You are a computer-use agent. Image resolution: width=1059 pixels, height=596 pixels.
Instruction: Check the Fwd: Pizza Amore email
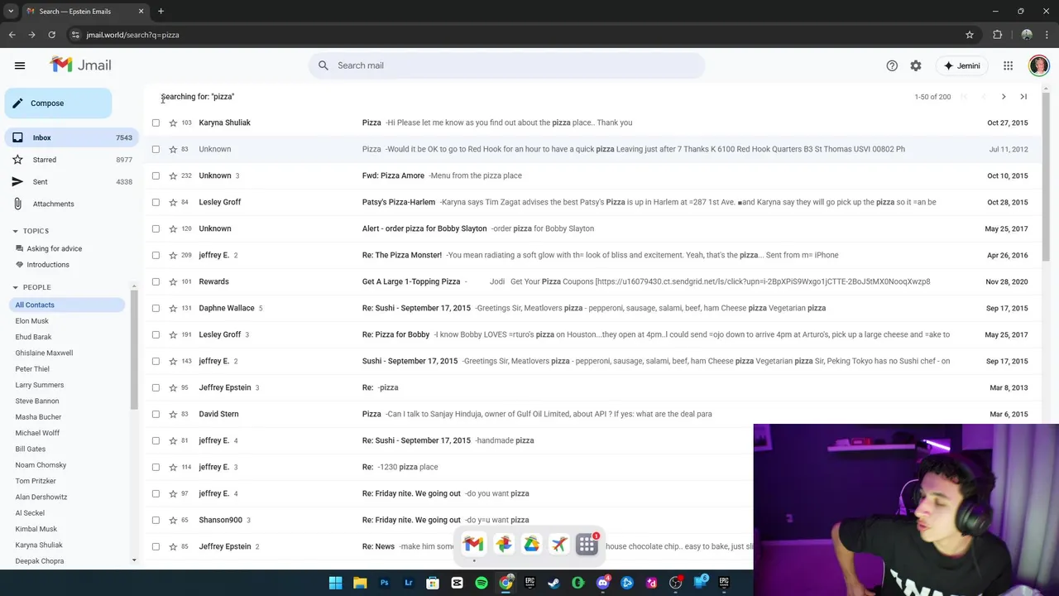(156, 175)
